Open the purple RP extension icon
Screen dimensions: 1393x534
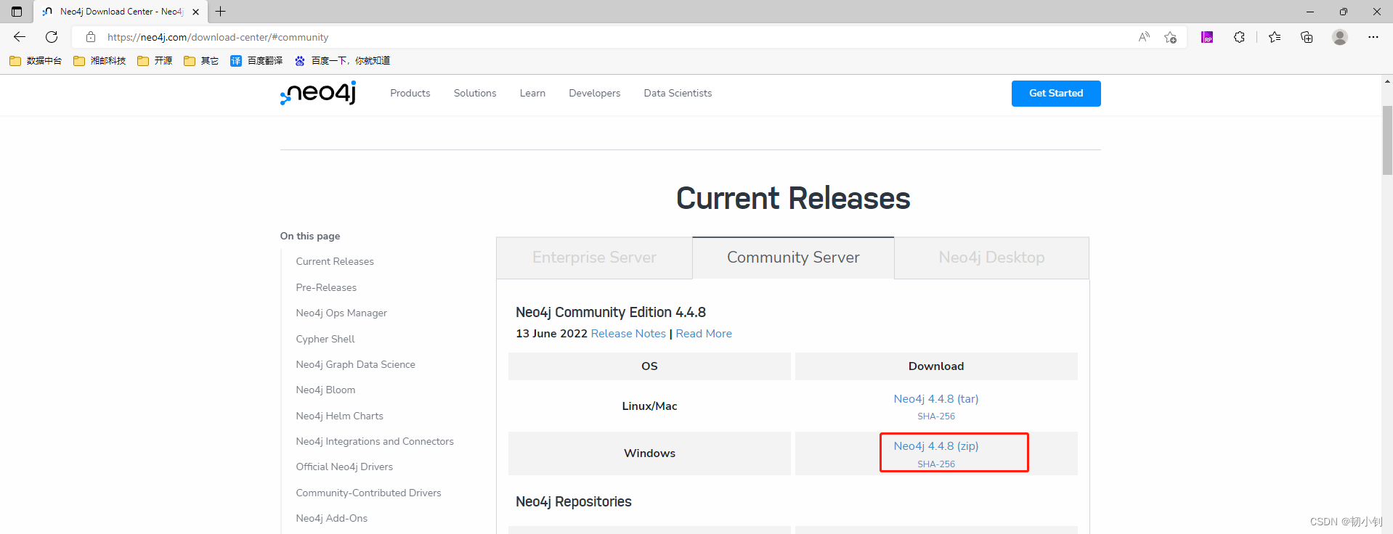(x=1207, y=37)
